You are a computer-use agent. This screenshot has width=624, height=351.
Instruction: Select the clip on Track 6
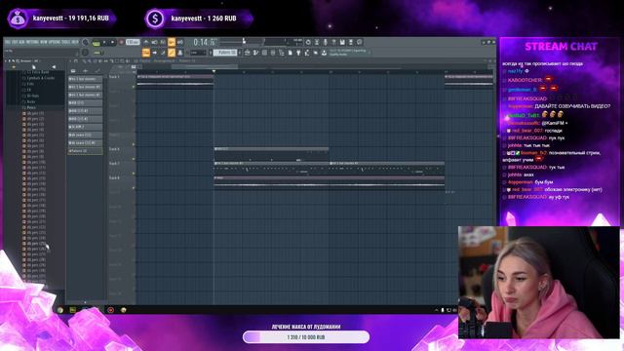point(271,155)
